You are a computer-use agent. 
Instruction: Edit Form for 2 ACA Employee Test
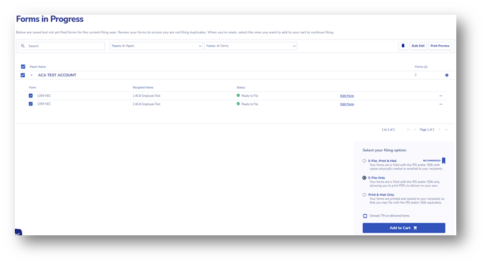pyautogui.click(x=347, y=105)
